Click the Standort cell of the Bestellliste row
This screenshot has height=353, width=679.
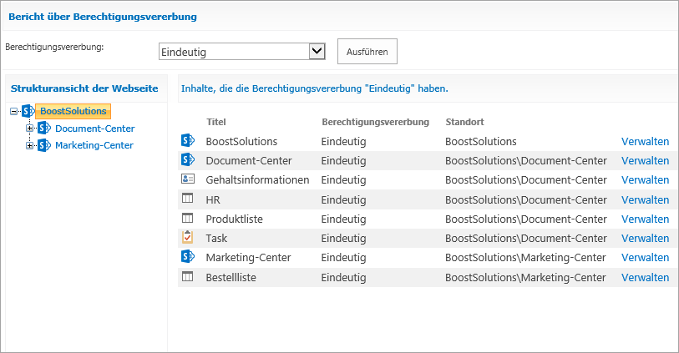point(525,277)
